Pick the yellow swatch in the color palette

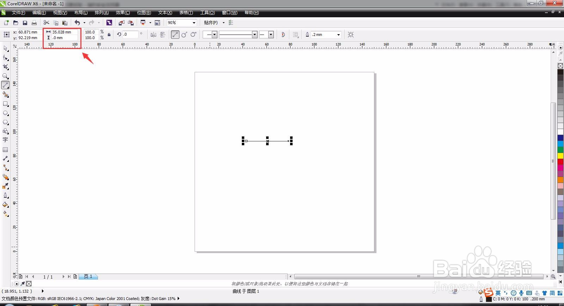tap(560, 156)
